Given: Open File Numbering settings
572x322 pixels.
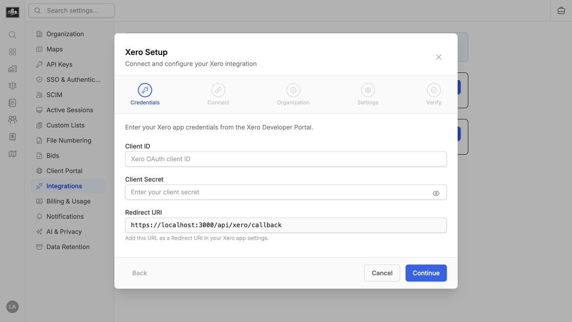Looking at the screenshot, I should click(x=68, y=140).
